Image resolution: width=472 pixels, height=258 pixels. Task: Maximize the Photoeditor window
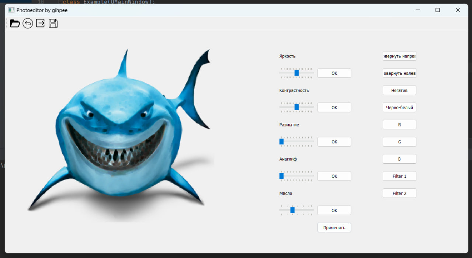pos(438,10)
